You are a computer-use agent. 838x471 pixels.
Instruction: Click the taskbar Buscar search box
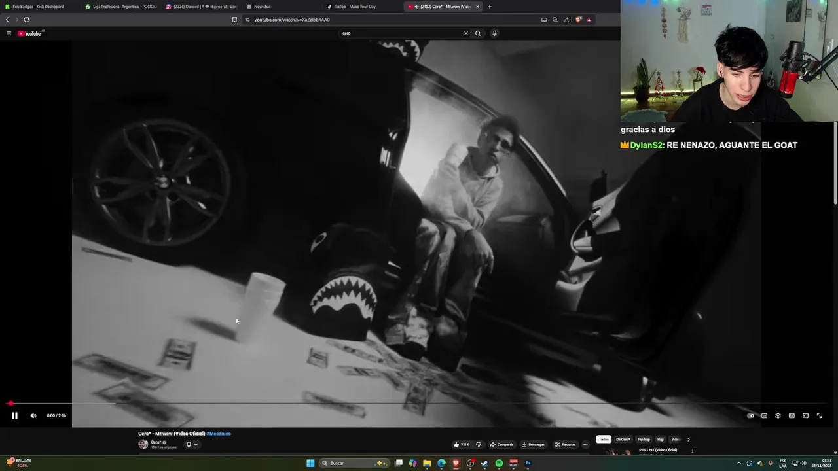353,463
